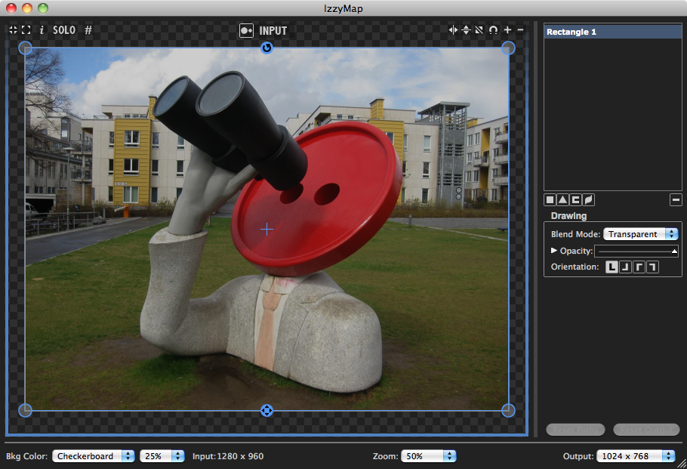
Task: Toggle SOLO mode
Action: click(x=64, y=30)
